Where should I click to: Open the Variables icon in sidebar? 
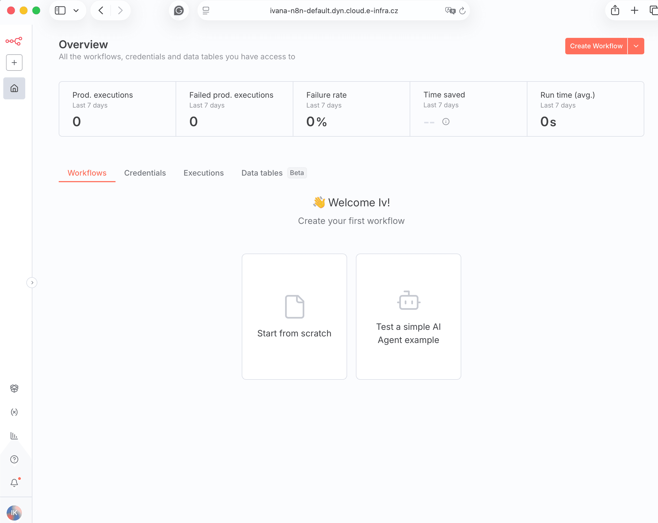coord(14,412)
